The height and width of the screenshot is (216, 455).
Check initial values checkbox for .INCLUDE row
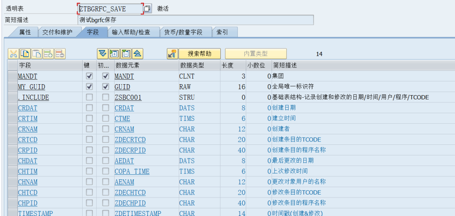click(x=106, y=97)
